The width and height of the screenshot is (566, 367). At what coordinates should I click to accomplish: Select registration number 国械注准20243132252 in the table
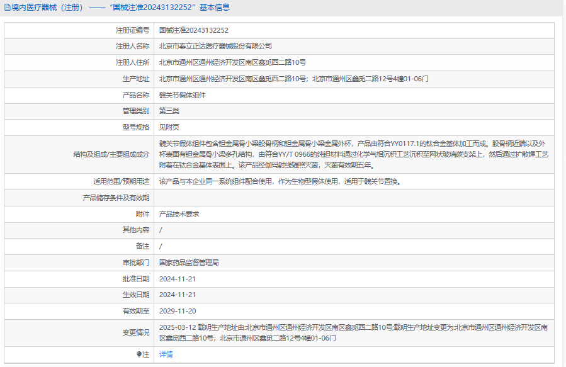pos(193,30)
